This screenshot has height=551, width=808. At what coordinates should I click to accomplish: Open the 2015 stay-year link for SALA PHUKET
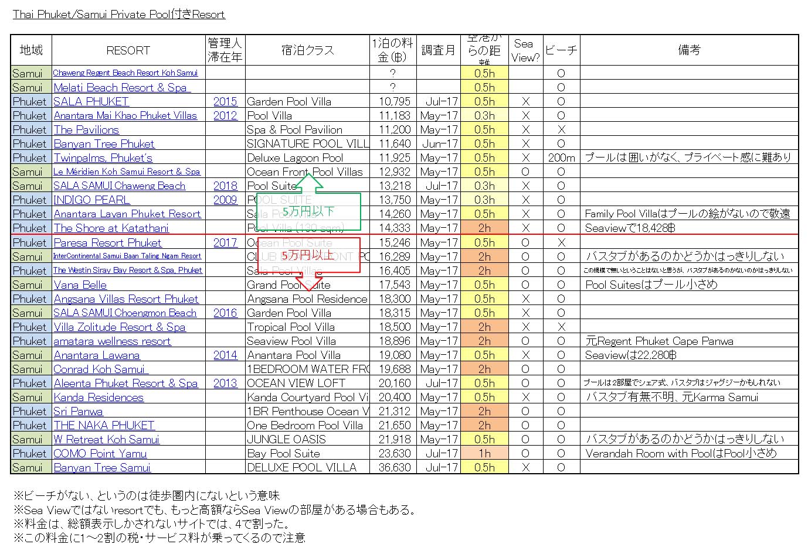225,101
